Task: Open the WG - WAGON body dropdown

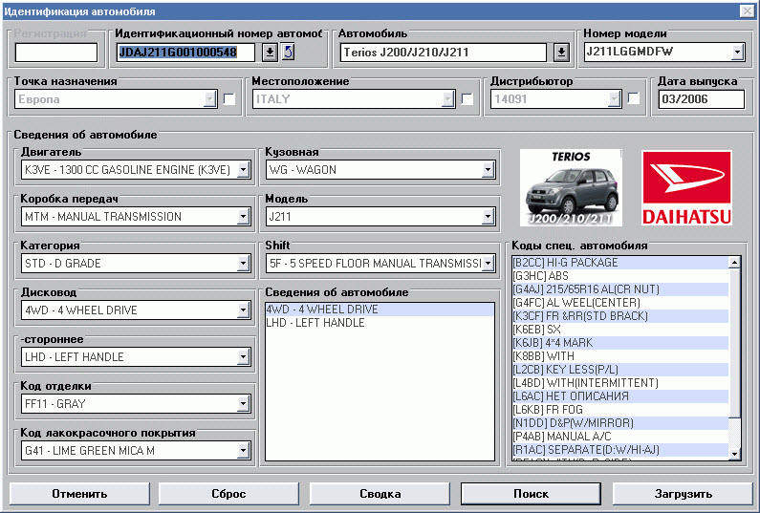Action: (x=489, y=170)
